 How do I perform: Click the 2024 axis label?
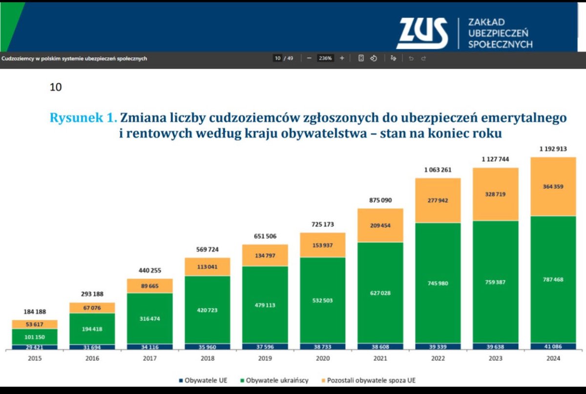(x=553, y=358)
